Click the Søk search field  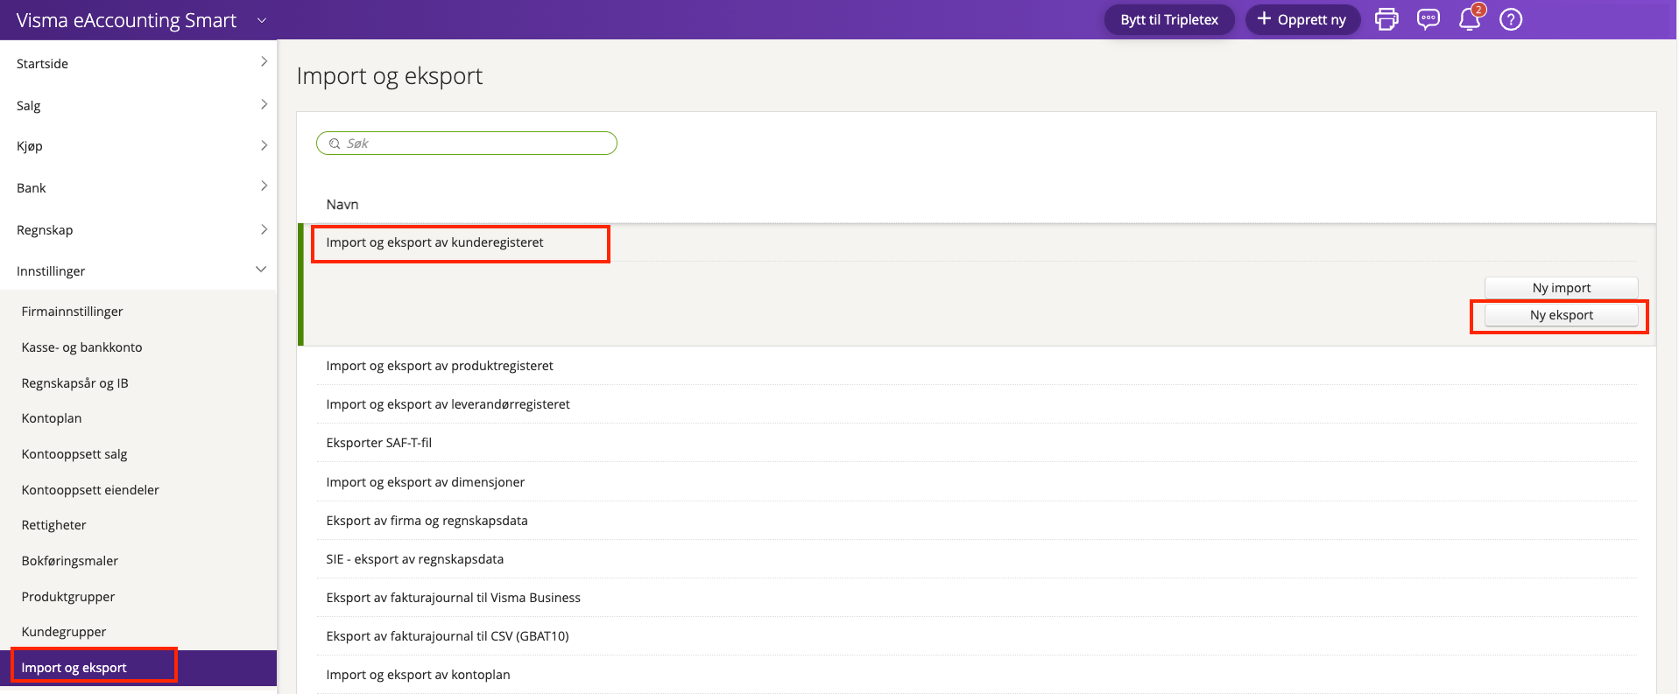(467, 144)
